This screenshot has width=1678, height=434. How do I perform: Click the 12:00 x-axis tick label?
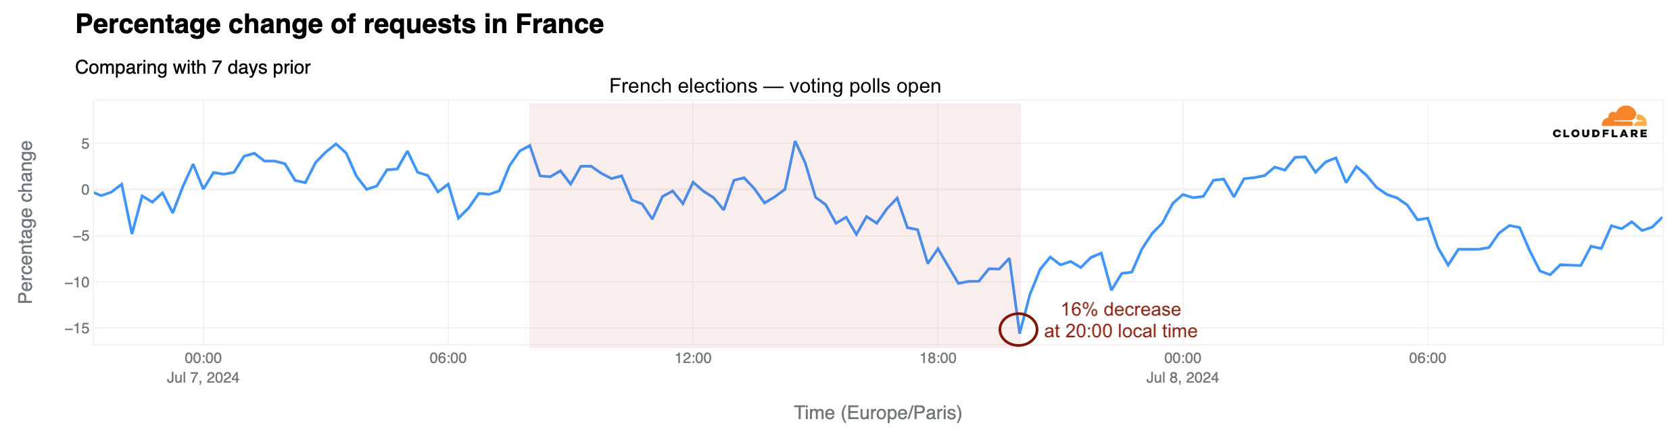point(693,359)
